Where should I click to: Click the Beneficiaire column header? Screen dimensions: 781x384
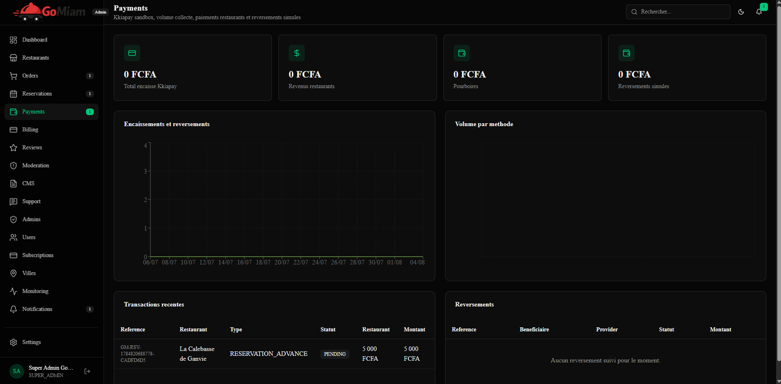tap(534, 330)
